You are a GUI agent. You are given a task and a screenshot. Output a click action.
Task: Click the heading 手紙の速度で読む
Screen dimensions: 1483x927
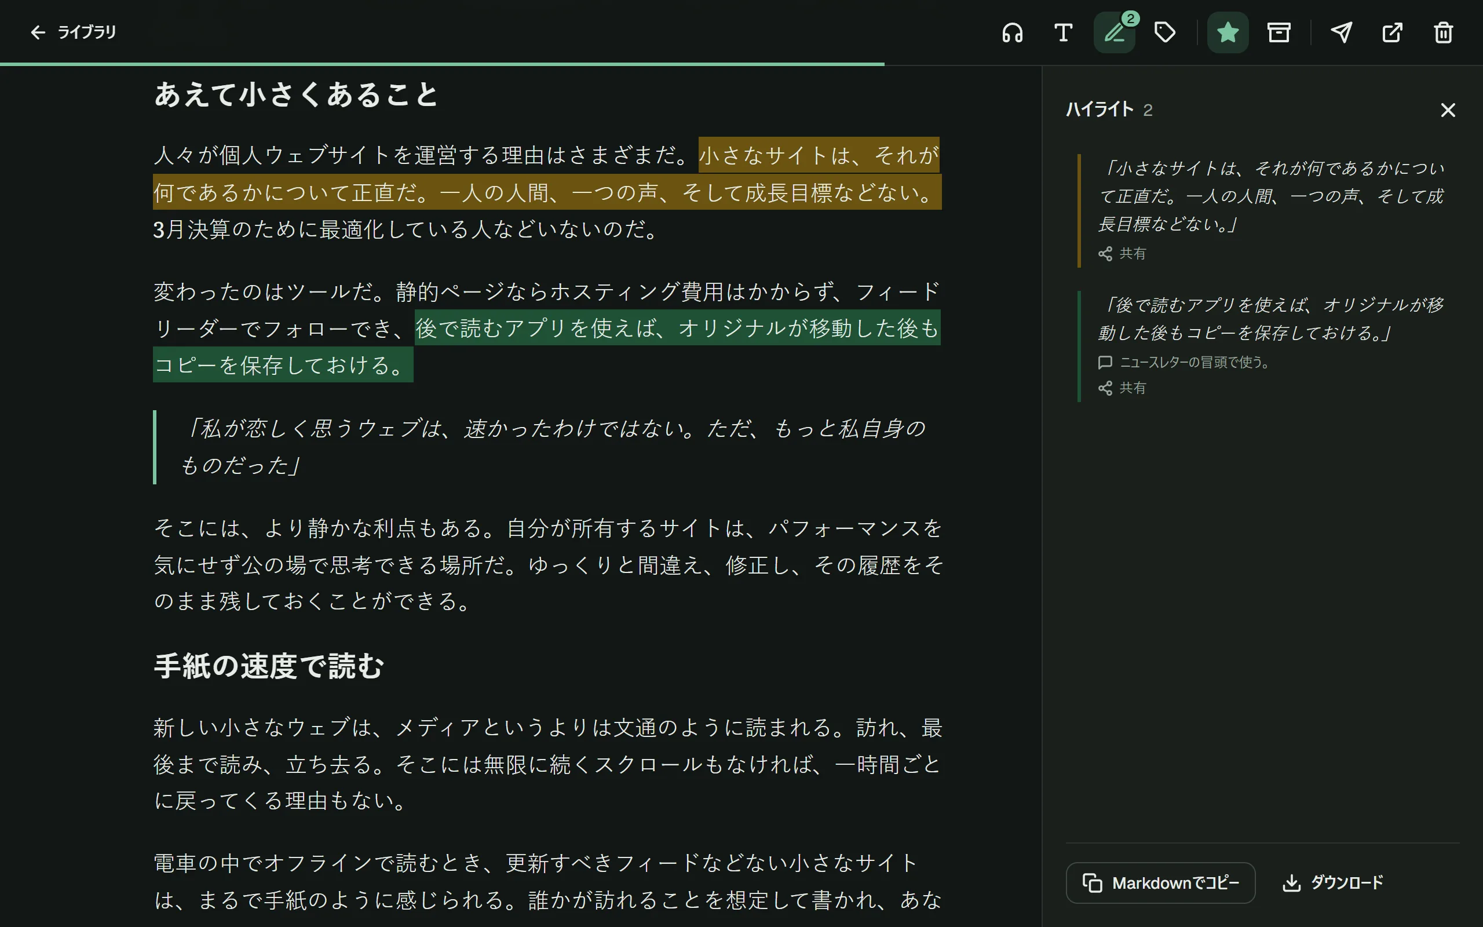coord(268,666)
